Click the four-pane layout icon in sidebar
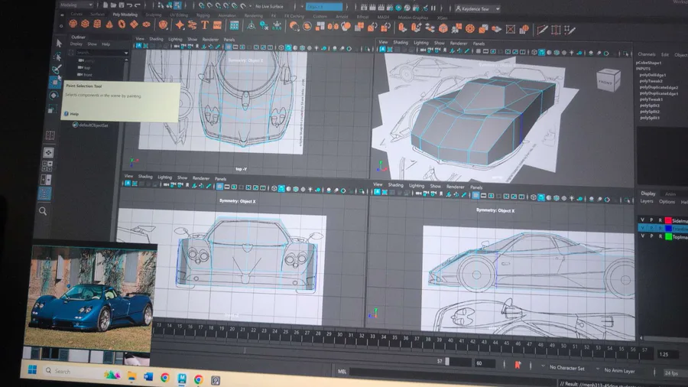The image size is (688, 387). pos(47,166)
